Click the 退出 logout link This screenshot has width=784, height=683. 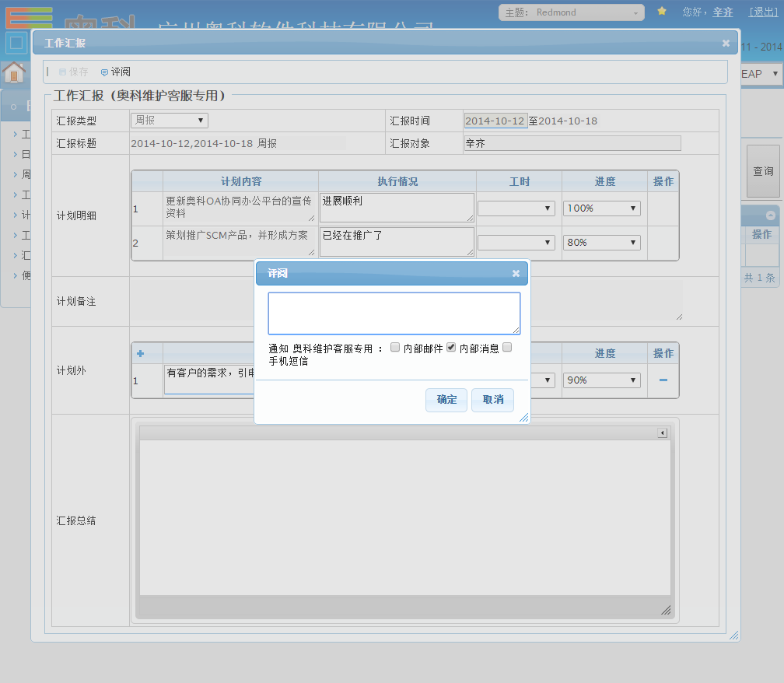click(x=761, y=12)
